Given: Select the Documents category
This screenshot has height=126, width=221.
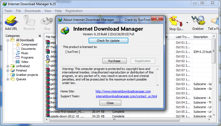Looking at the screenshot, I should [x=28, y=49].
